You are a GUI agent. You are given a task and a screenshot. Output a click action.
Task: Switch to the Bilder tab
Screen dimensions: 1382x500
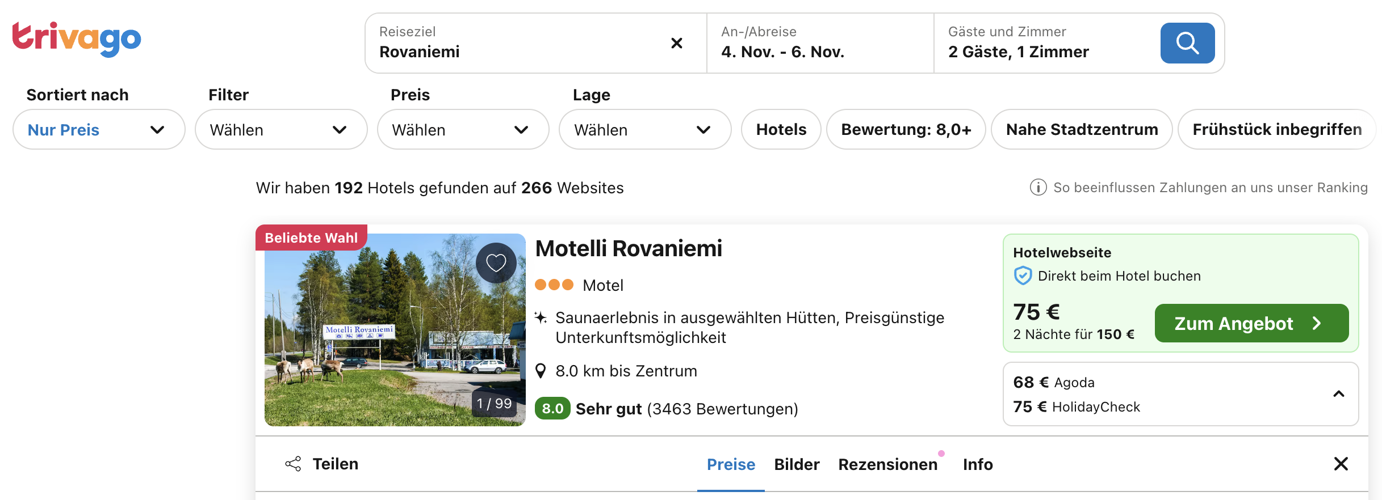coord(797,464)
